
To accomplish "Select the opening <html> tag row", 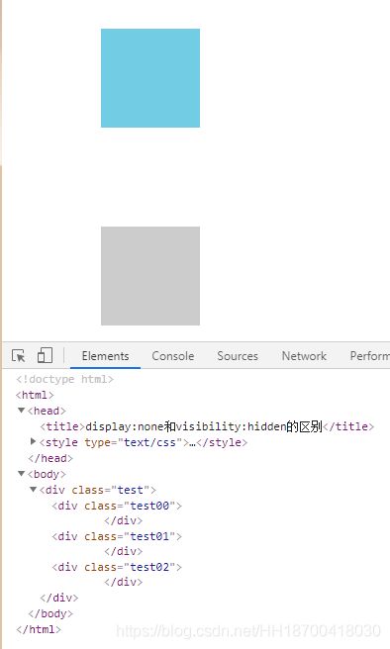I will coord(35,395).
